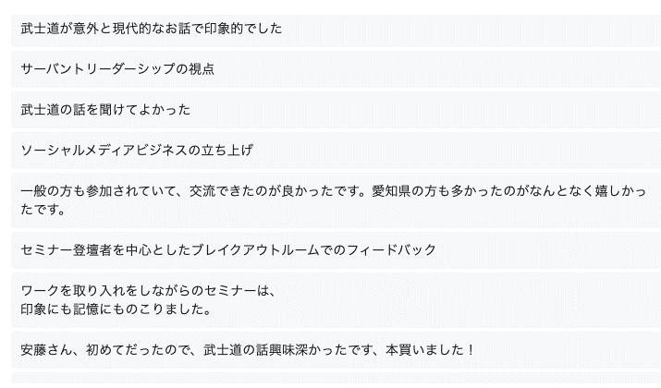This screenshot has width=661, height=388.
Task: Select the response beginning with '安藤さん、初めてだったので'
Action: point(248,351)
